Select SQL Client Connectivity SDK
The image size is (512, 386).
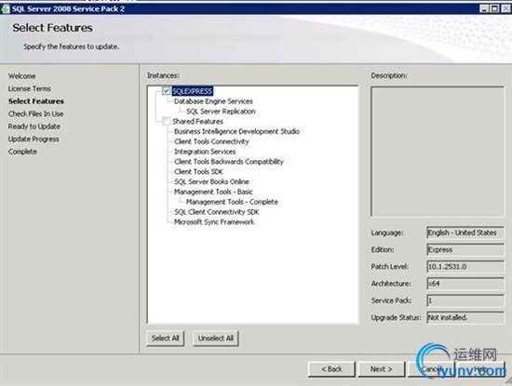pyautogui.click(x=216, y=212)
